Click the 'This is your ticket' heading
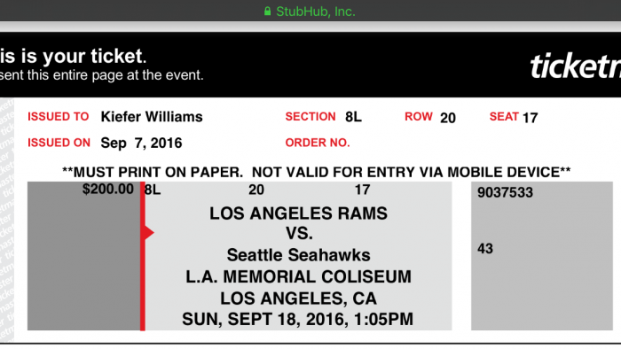The height and width of the screenshot is (349, 621). tap(74, 56)
